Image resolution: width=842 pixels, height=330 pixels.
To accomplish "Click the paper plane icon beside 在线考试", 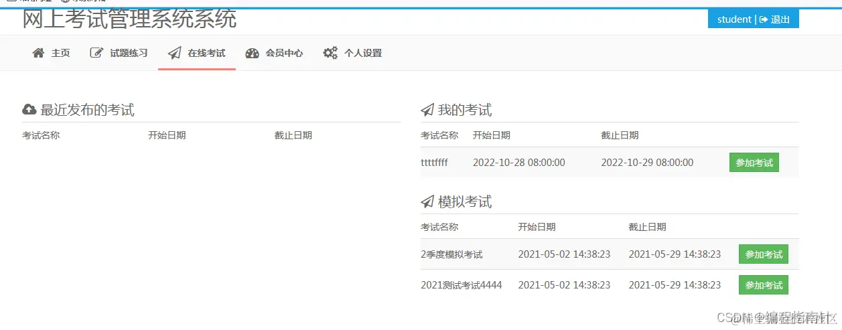I will click(175, 53).
